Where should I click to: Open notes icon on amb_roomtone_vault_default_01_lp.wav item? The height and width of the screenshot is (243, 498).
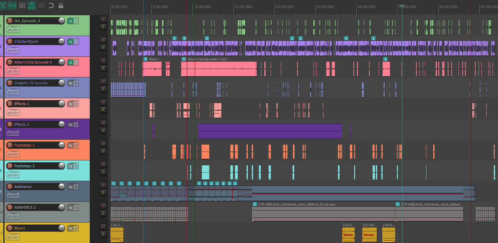(255, 204)
